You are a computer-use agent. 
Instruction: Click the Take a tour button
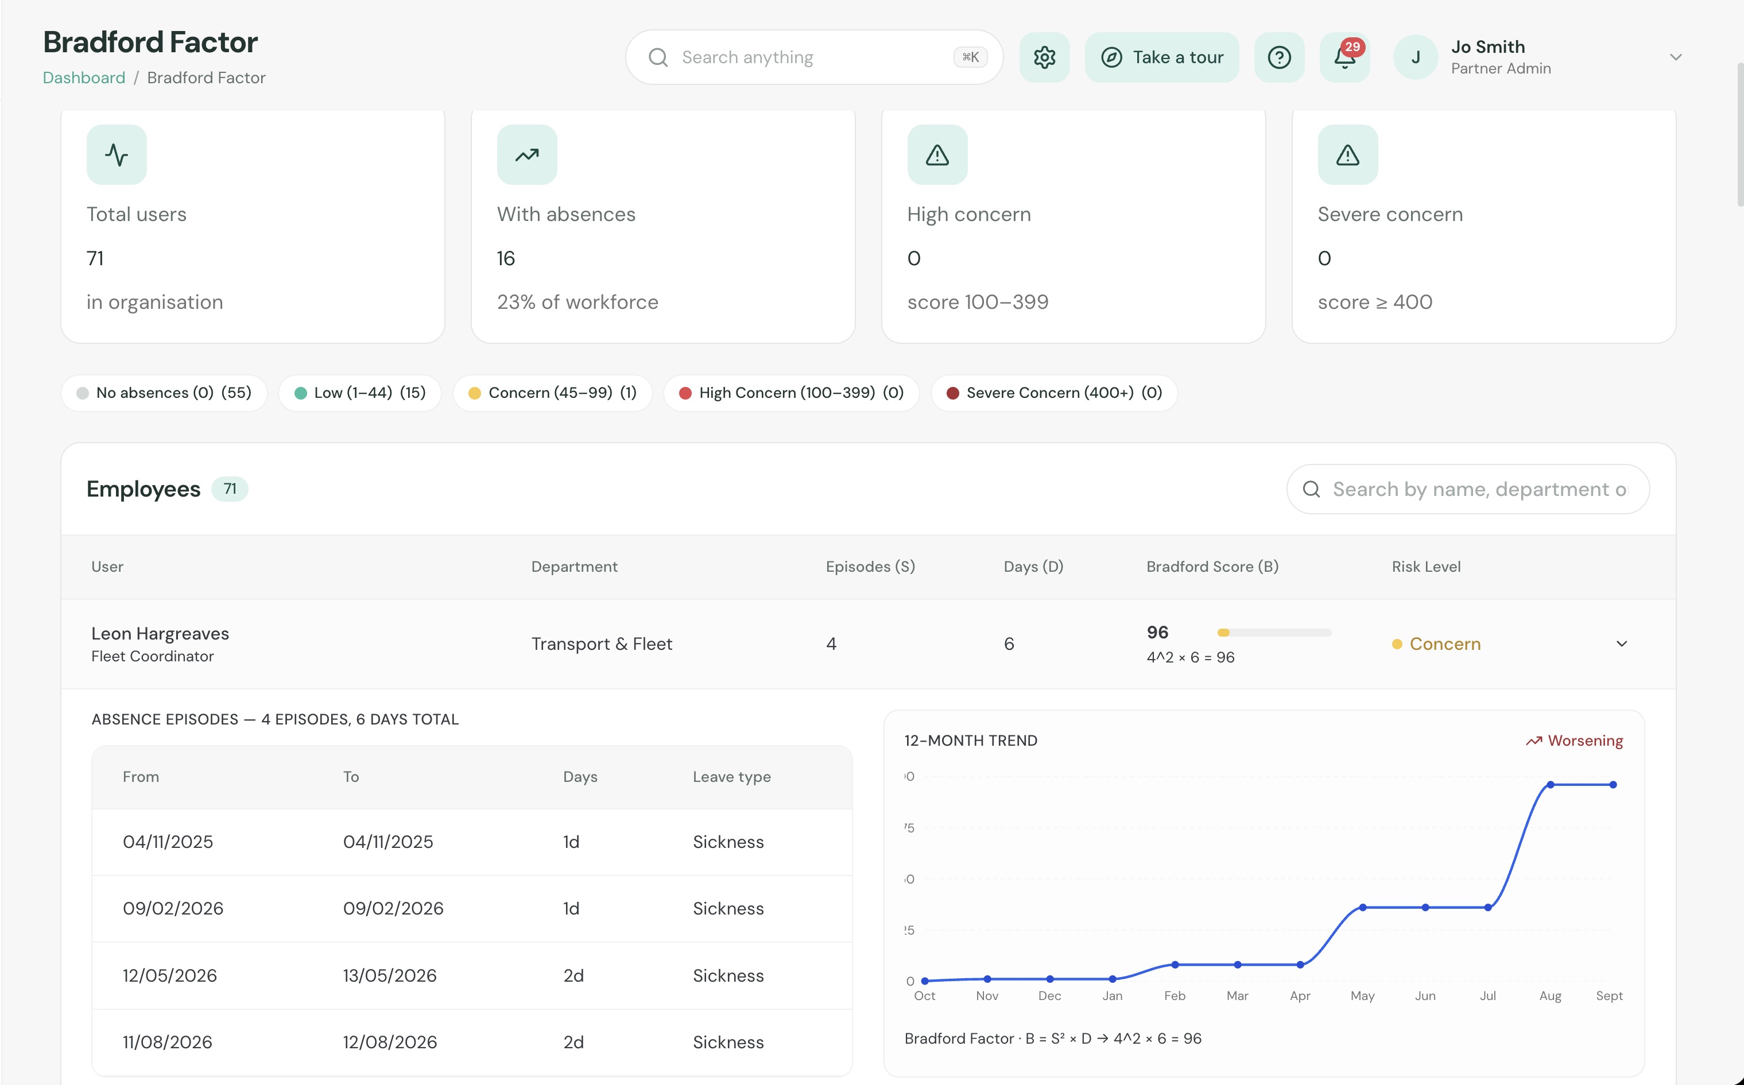[x=1161, y=57]
